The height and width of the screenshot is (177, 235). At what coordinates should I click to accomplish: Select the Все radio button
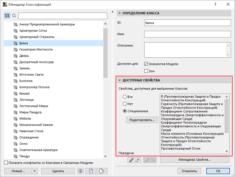point(125,97)
